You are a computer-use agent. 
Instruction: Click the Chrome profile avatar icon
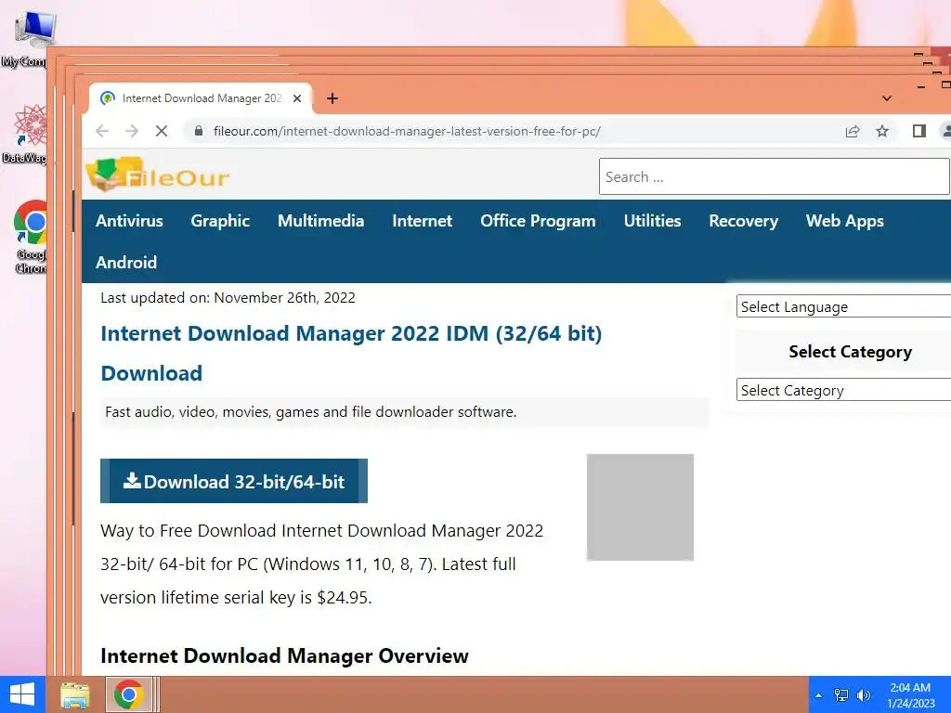click(x=944, y=131)
